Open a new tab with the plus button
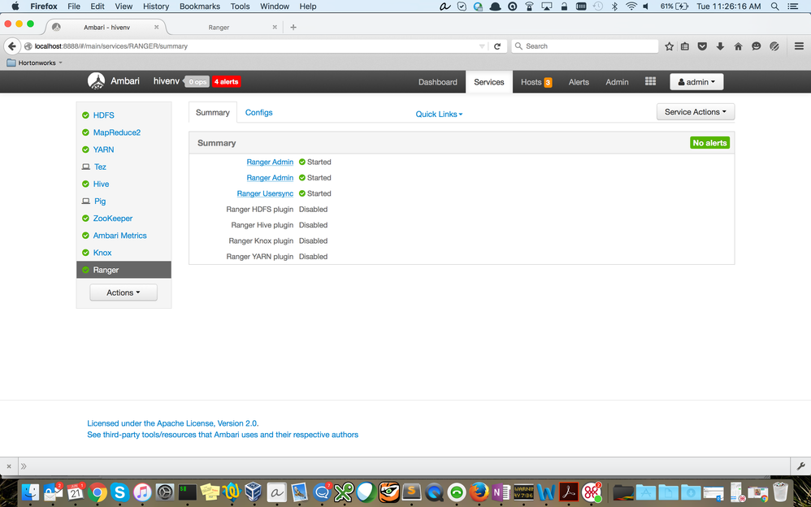Screen dimensions: 811x507 (x=293, y=27)
